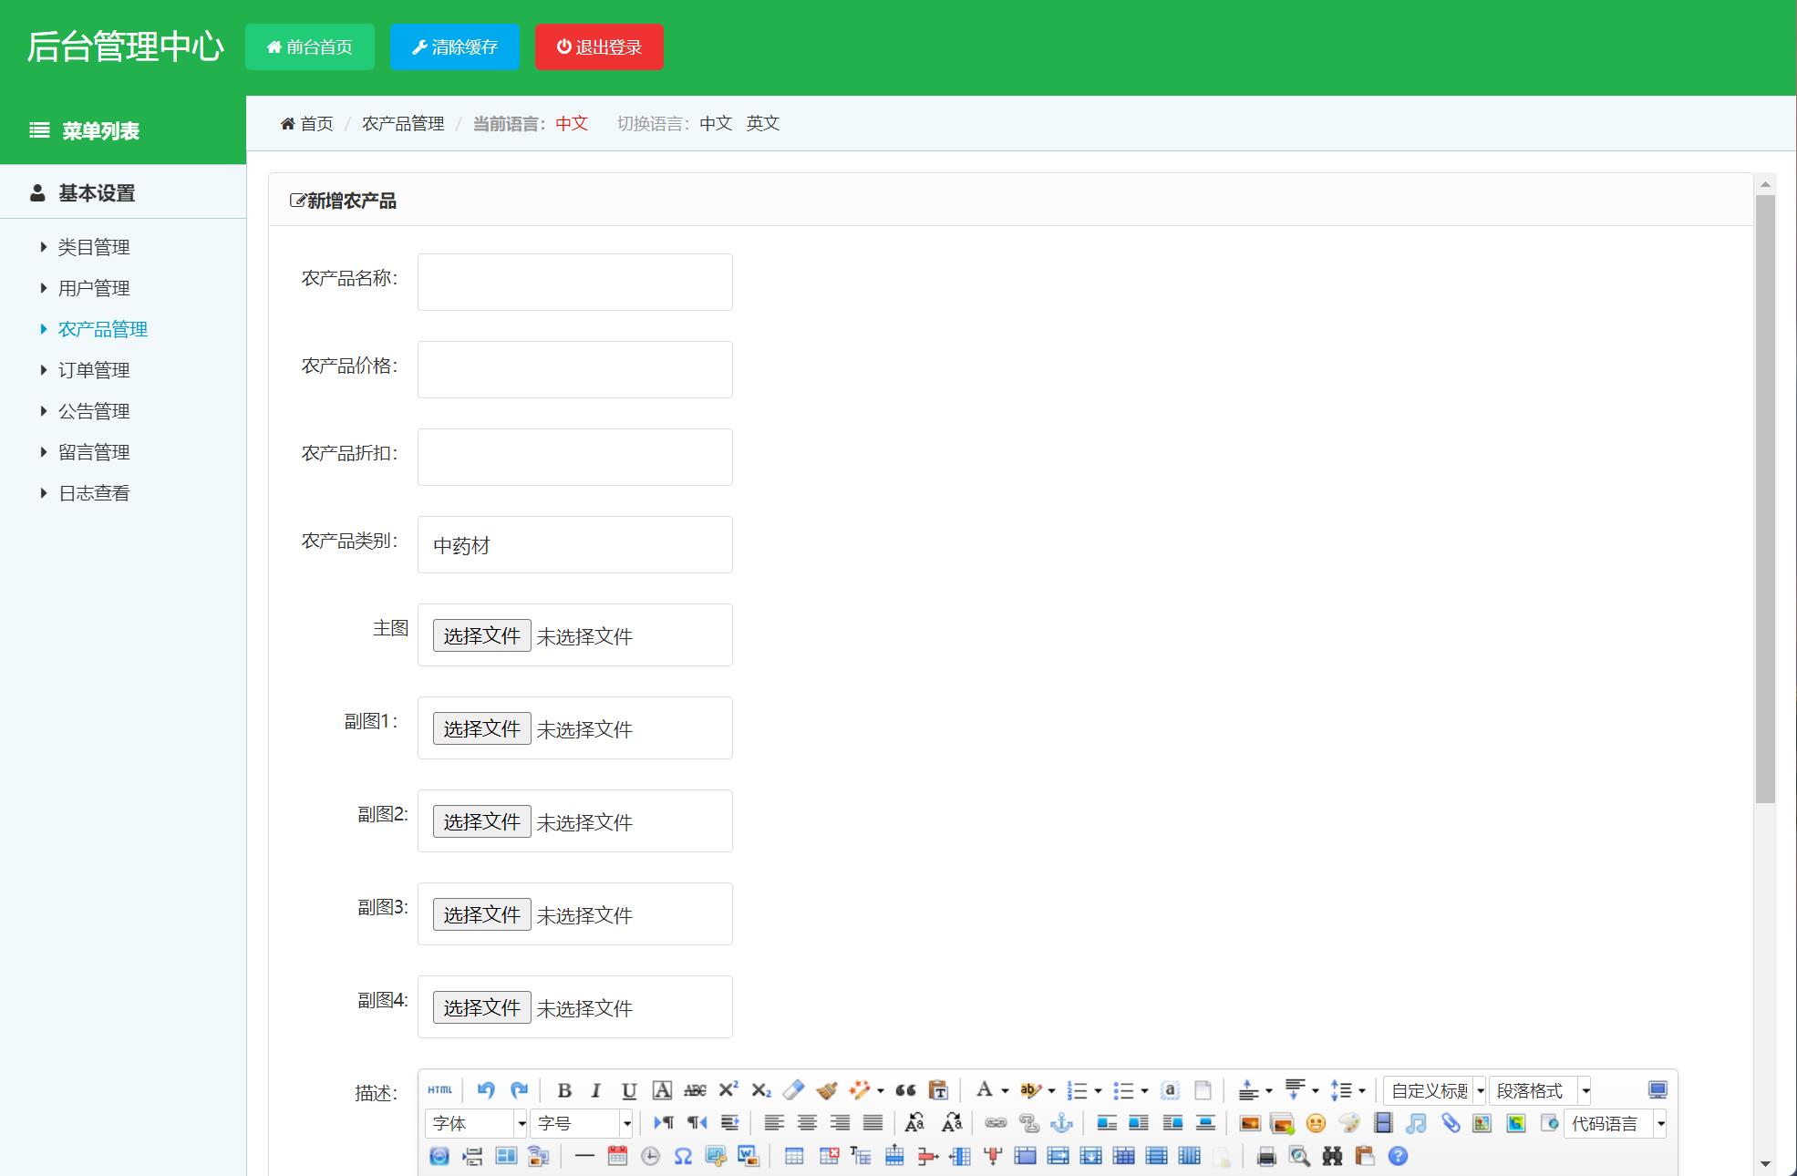The height and width of the screenshot is (1176, 1797).
Task: Insert an emoticon via the smiley icon
Action: [x=1315, y=1123]
